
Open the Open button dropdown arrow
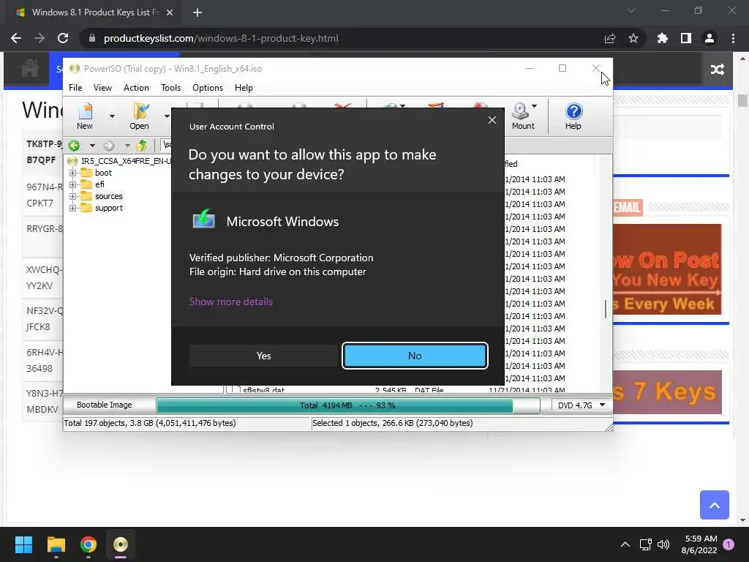point(167,116)
